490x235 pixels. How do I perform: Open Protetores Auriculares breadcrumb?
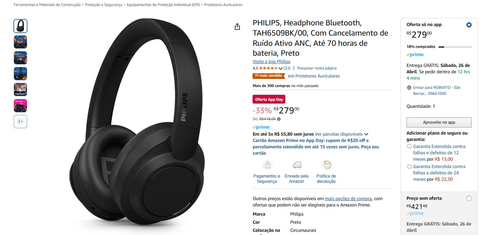click(x=223, y=5)
